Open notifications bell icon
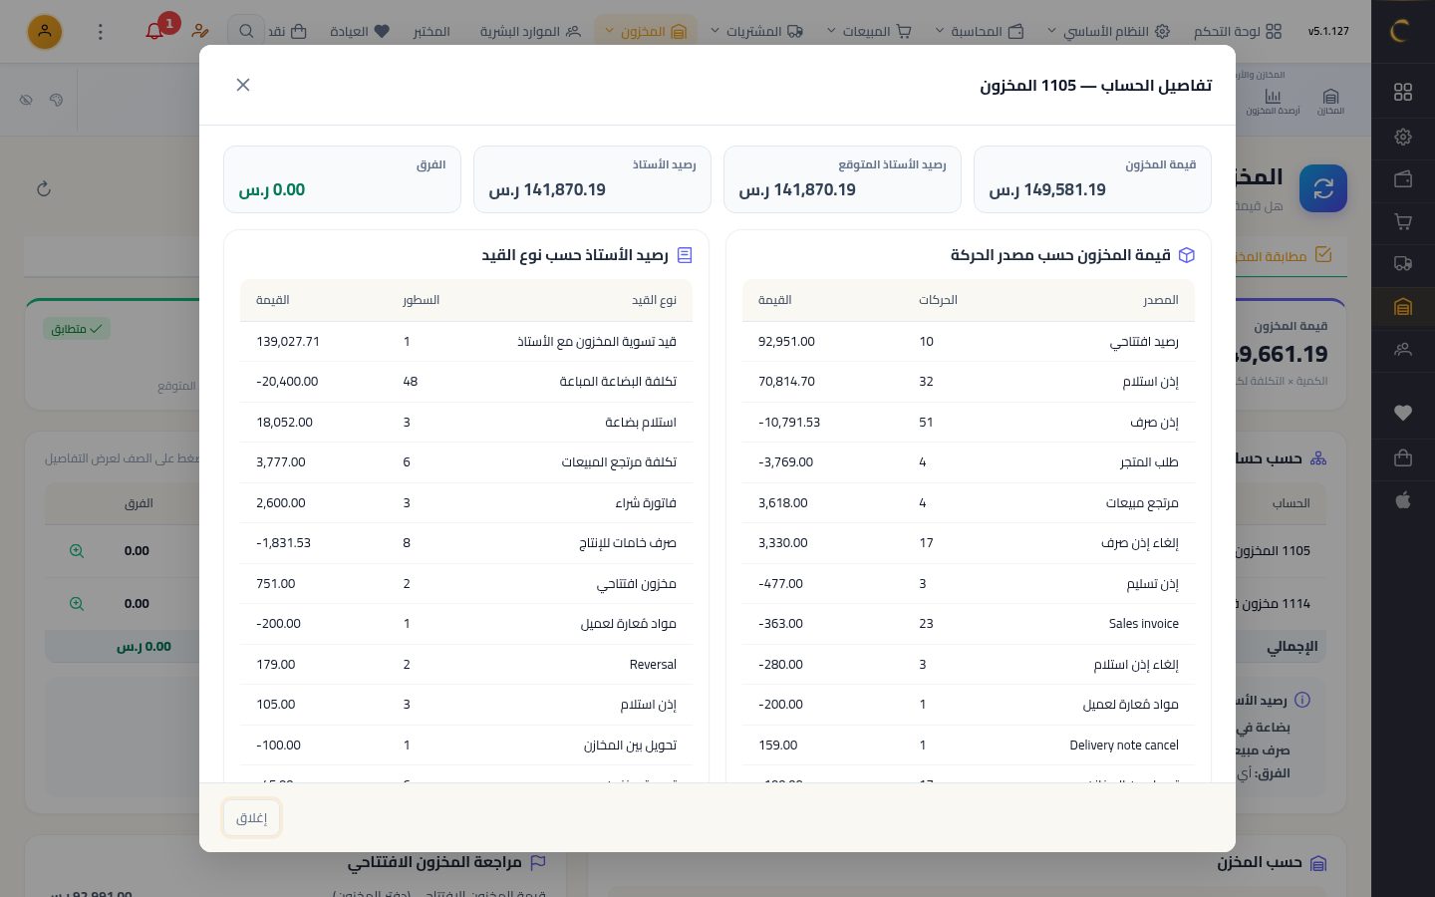 [x=154, y=31]
